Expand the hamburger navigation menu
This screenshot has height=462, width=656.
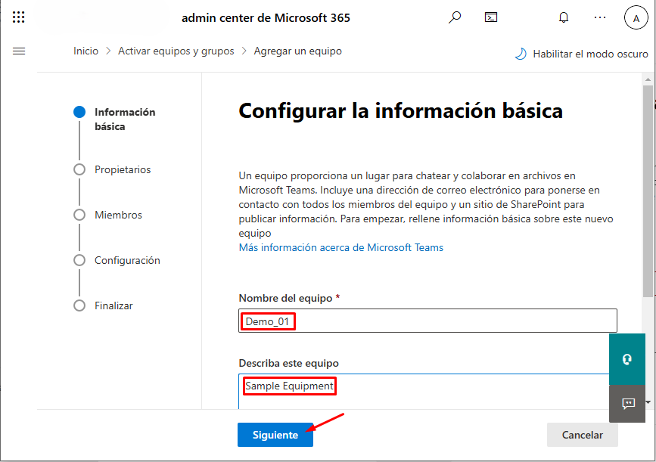click(19, 51)
